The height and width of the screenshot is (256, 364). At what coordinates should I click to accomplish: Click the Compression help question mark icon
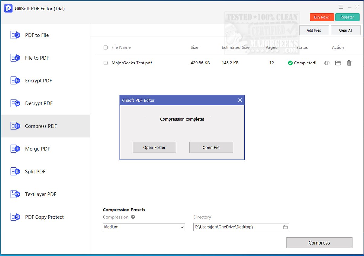click(x=133, y=217)
